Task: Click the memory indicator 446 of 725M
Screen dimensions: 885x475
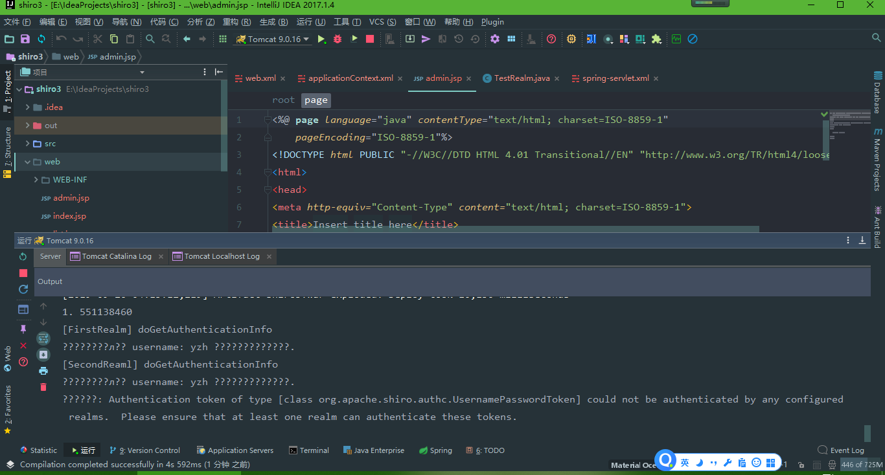Action: click(861, 465)
